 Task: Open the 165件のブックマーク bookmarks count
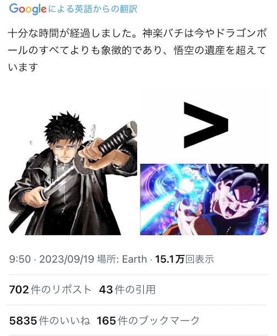(x=148, y=321)
